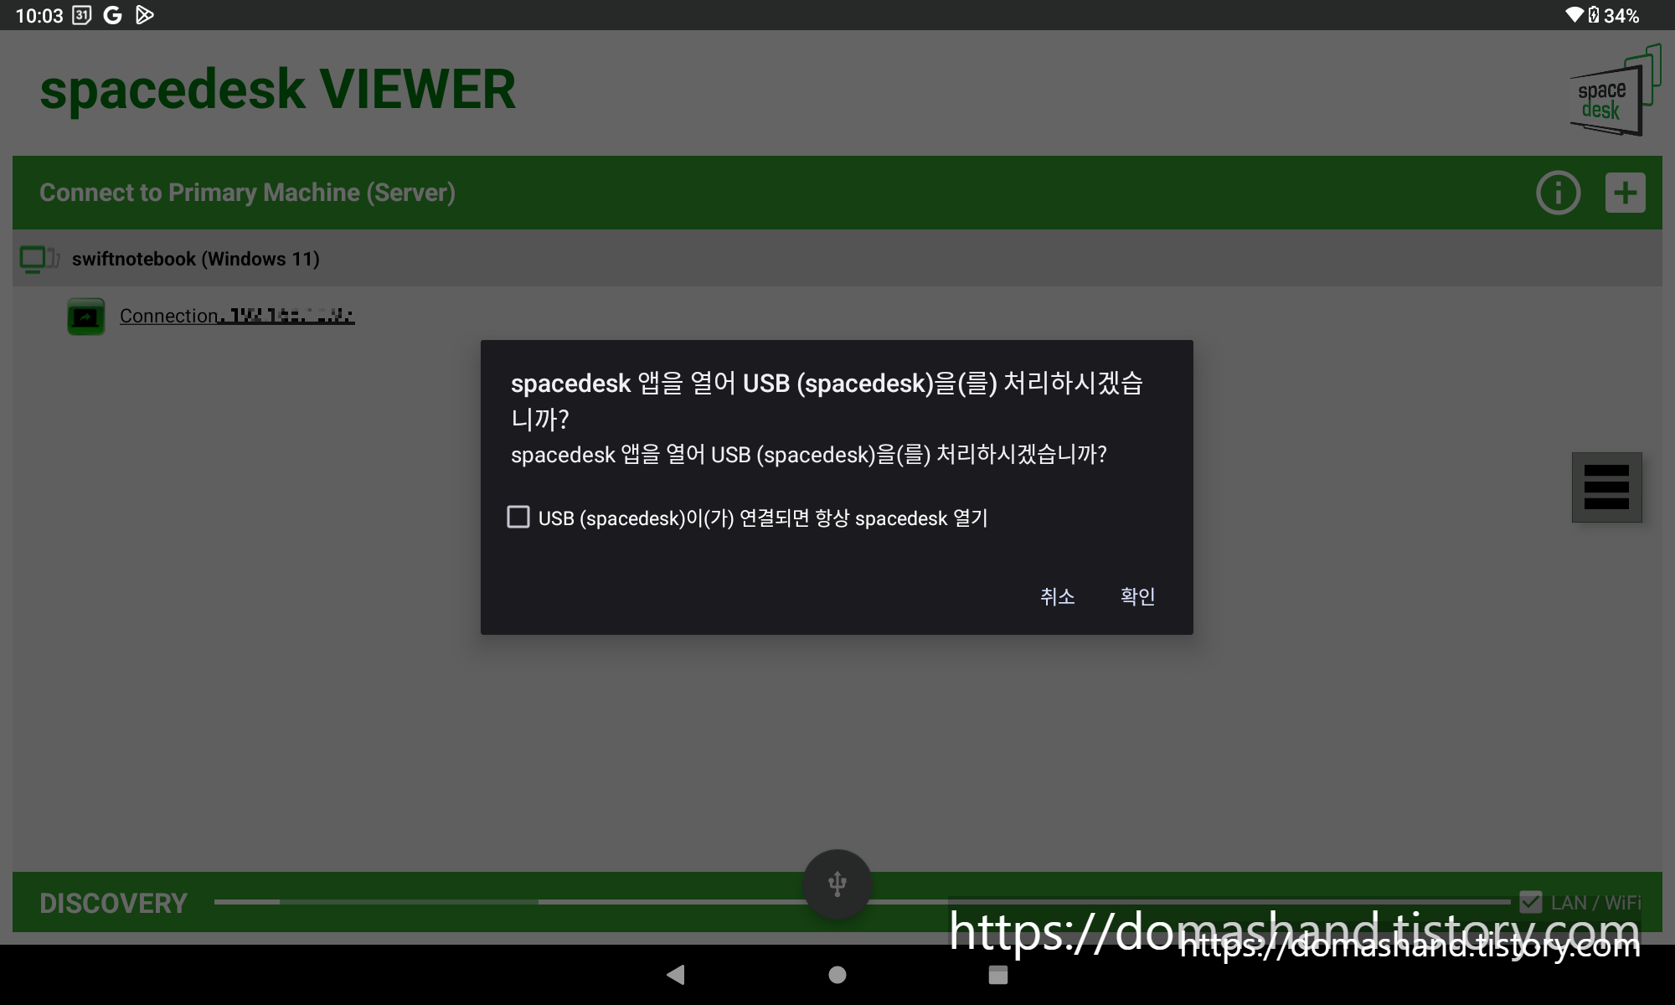Click the spacedesk logo

pyautogui.click(x=1614, y=91)
